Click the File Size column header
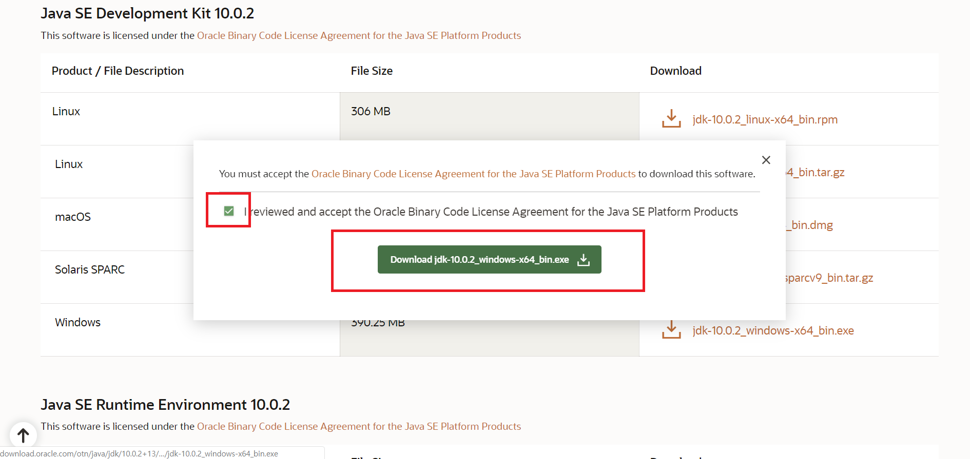Viewport: 970px width, 459px height. pos(372,71)
